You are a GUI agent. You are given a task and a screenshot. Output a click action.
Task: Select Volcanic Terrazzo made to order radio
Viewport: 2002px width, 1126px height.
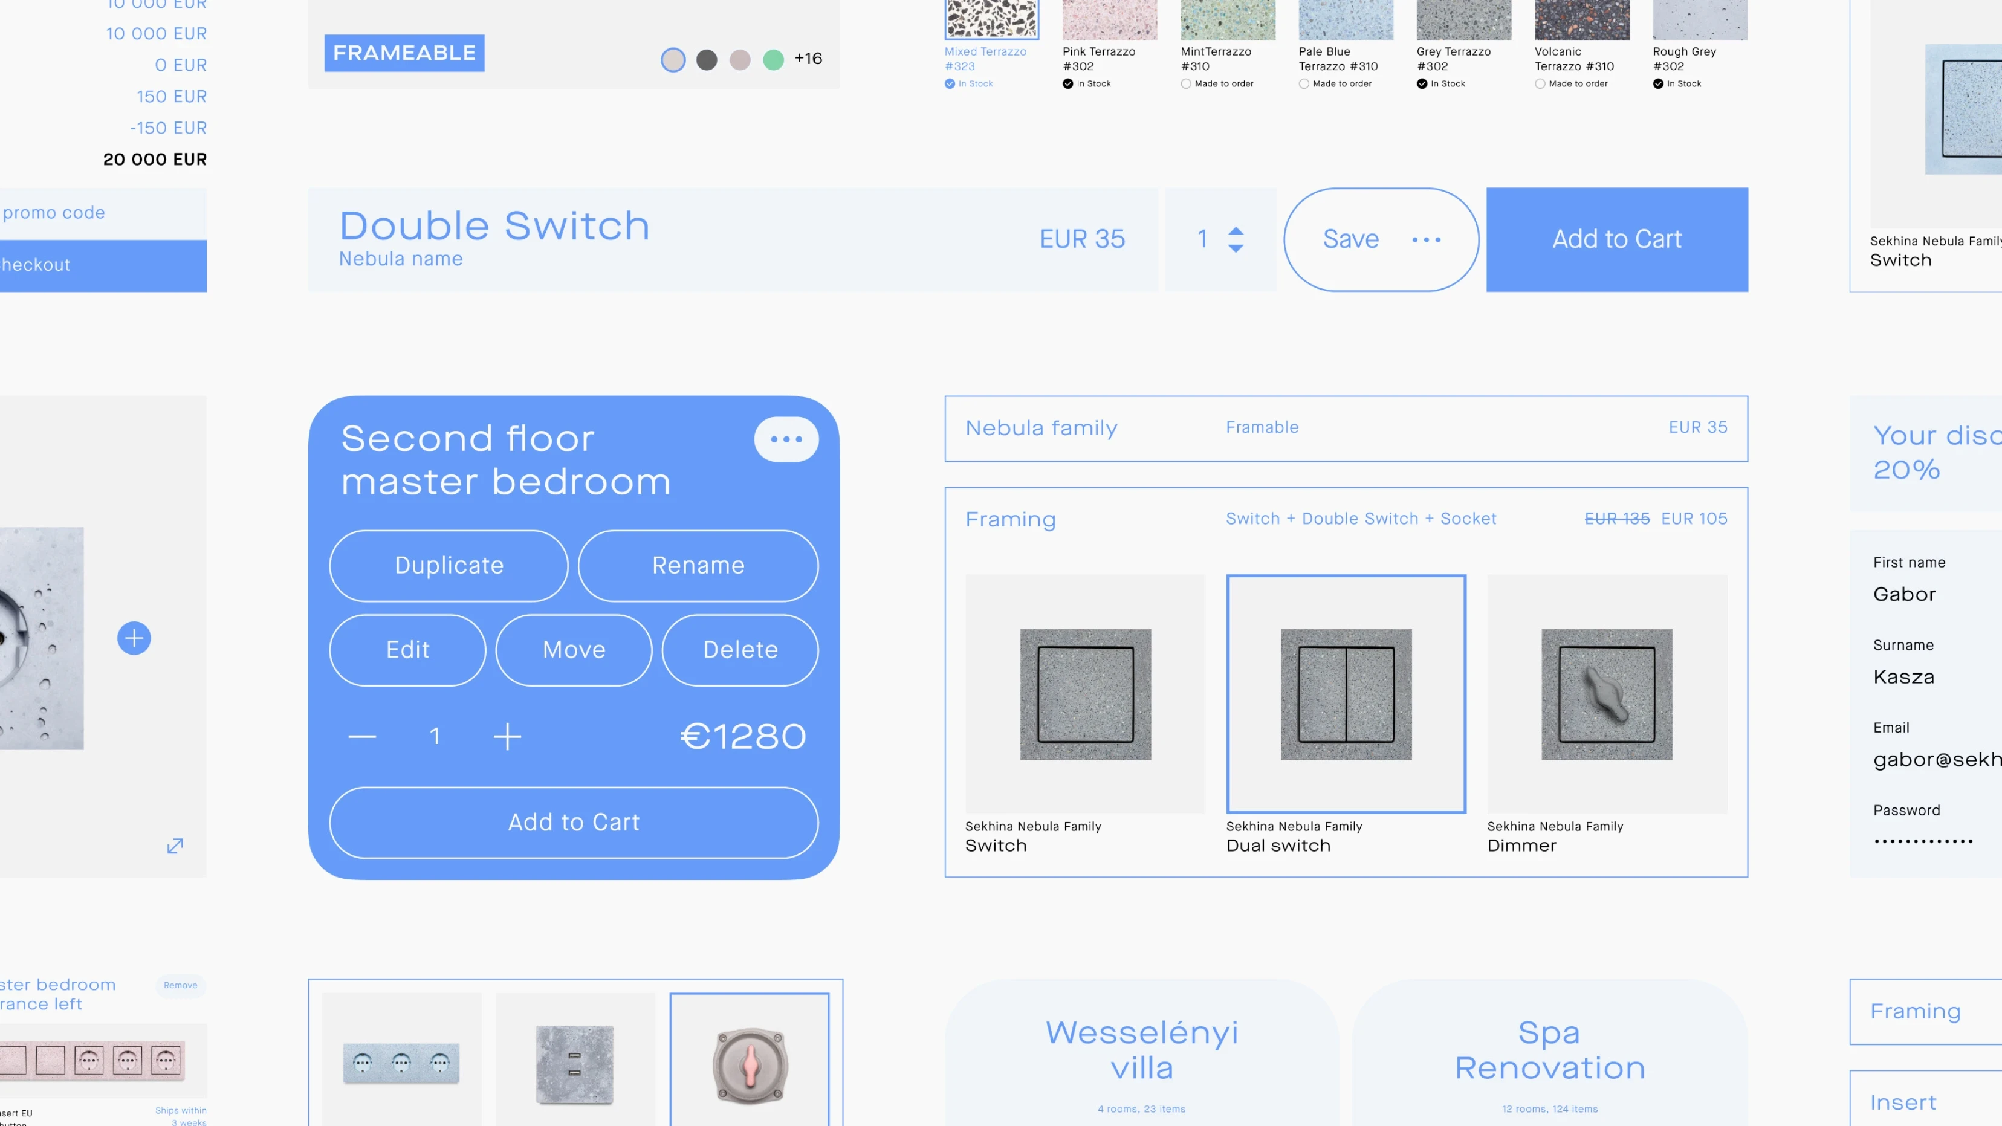(1540, 84)
